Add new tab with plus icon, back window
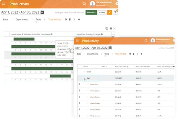 pos(79,19)
